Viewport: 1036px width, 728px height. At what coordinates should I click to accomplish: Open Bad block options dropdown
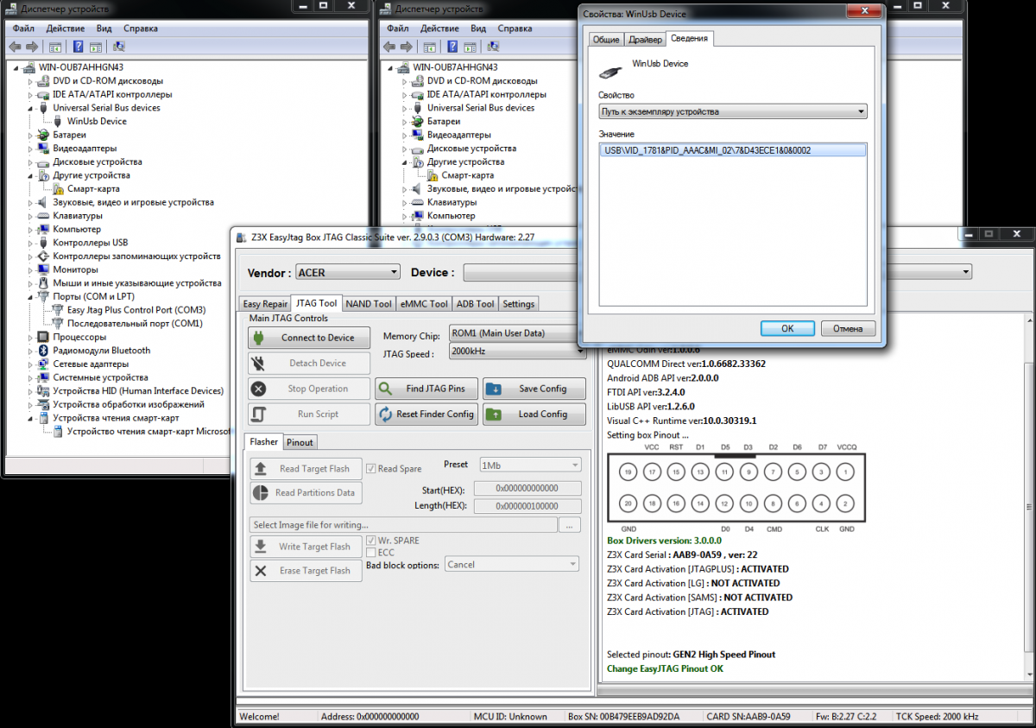tap(511, 564)
